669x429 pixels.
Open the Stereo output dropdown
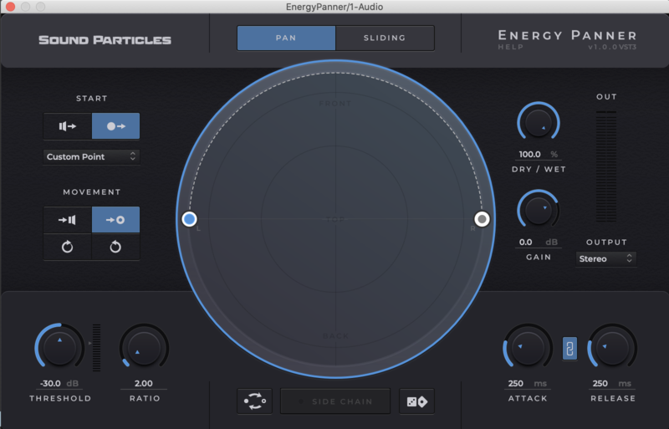[x=605, y=259]
